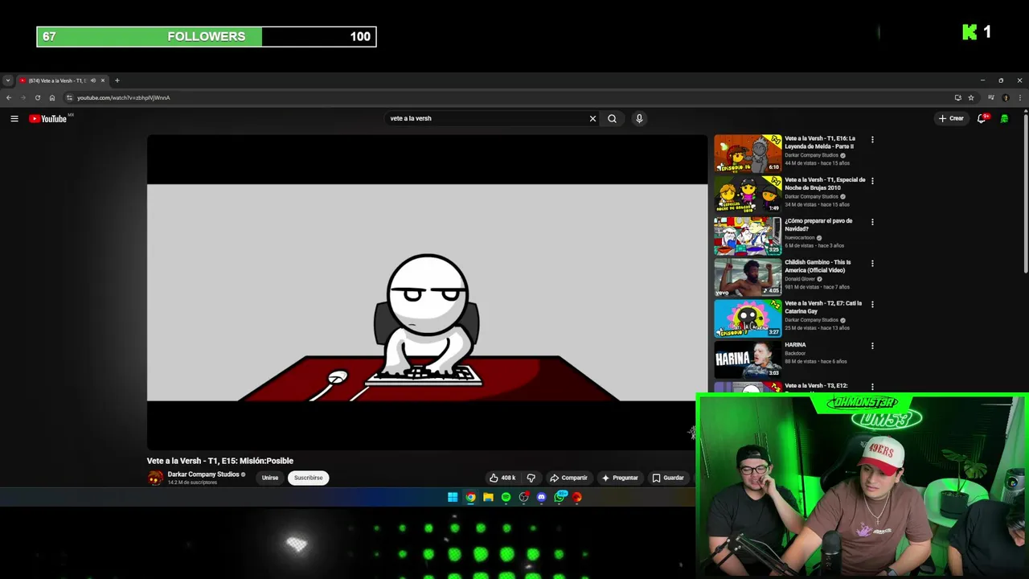The image size is (1029, 579).
Task: Open Spotify from the taskbar
Action: click(506, 497)
